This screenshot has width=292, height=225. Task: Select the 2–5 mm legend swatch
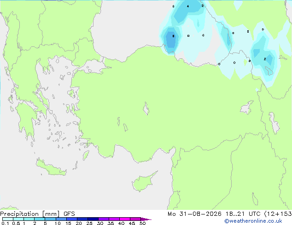pyautogui.click(x=40, y=219)
